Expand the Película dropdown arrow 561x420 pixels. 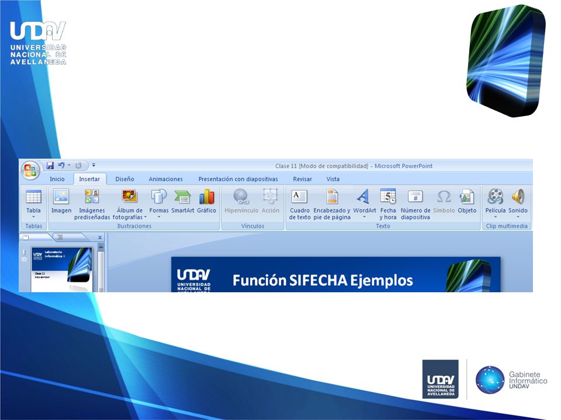[496, 217]
